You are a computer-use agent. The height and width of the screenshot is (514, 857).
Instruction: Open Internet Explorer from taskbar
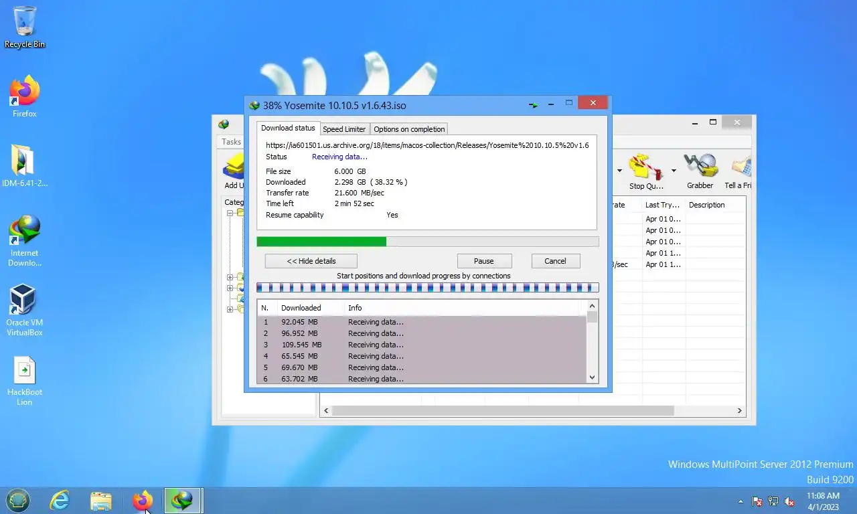pos(60,501)
